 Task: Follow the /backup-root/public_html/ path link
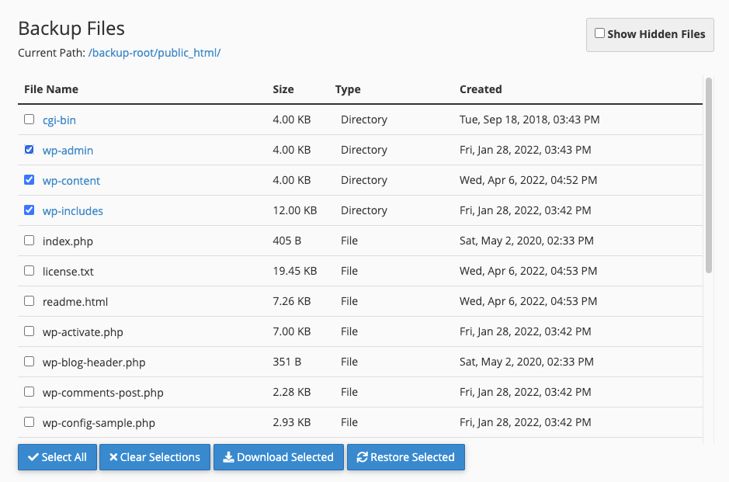point(154,53)
